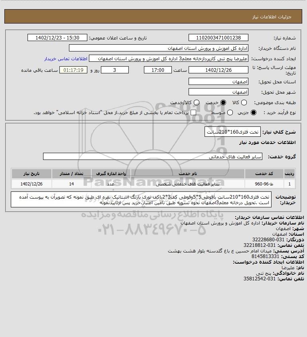The height and width of the screenshot is (337, 307).
Task: Click the تاریخ نیاز column header
Action: click(x=31, y=173)
